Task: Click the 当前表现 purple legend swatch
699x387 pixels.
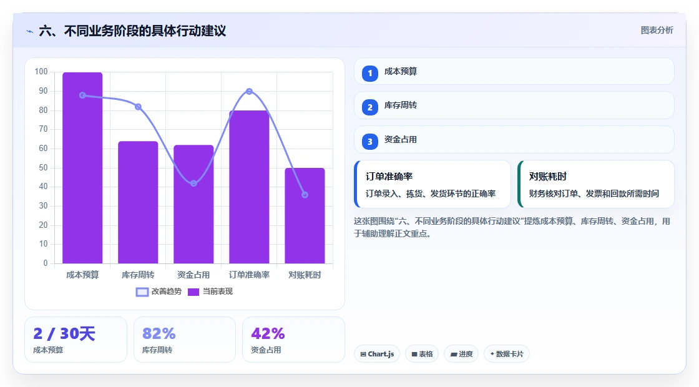Action: (x=193, y=292)
